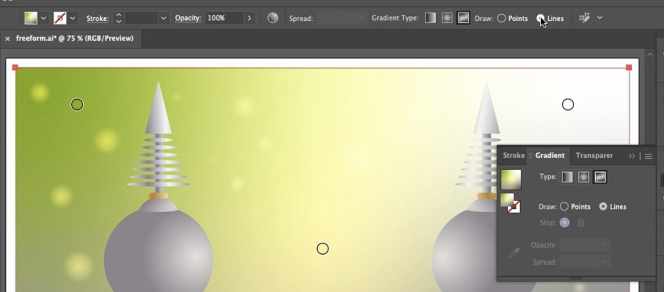
Task: Click the Recolor Artwork wheel icon
Action: [273, 18]
